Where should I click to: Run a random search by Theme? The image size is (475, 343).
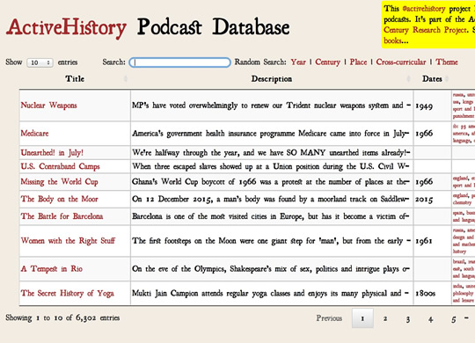(447, 62)
